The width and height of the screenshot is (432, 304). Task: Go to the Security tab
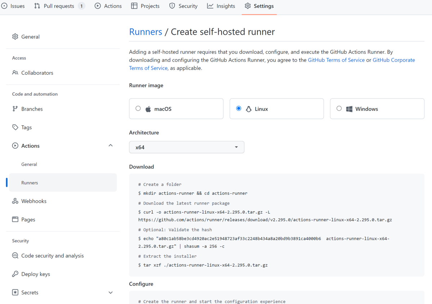coord(184,6)
